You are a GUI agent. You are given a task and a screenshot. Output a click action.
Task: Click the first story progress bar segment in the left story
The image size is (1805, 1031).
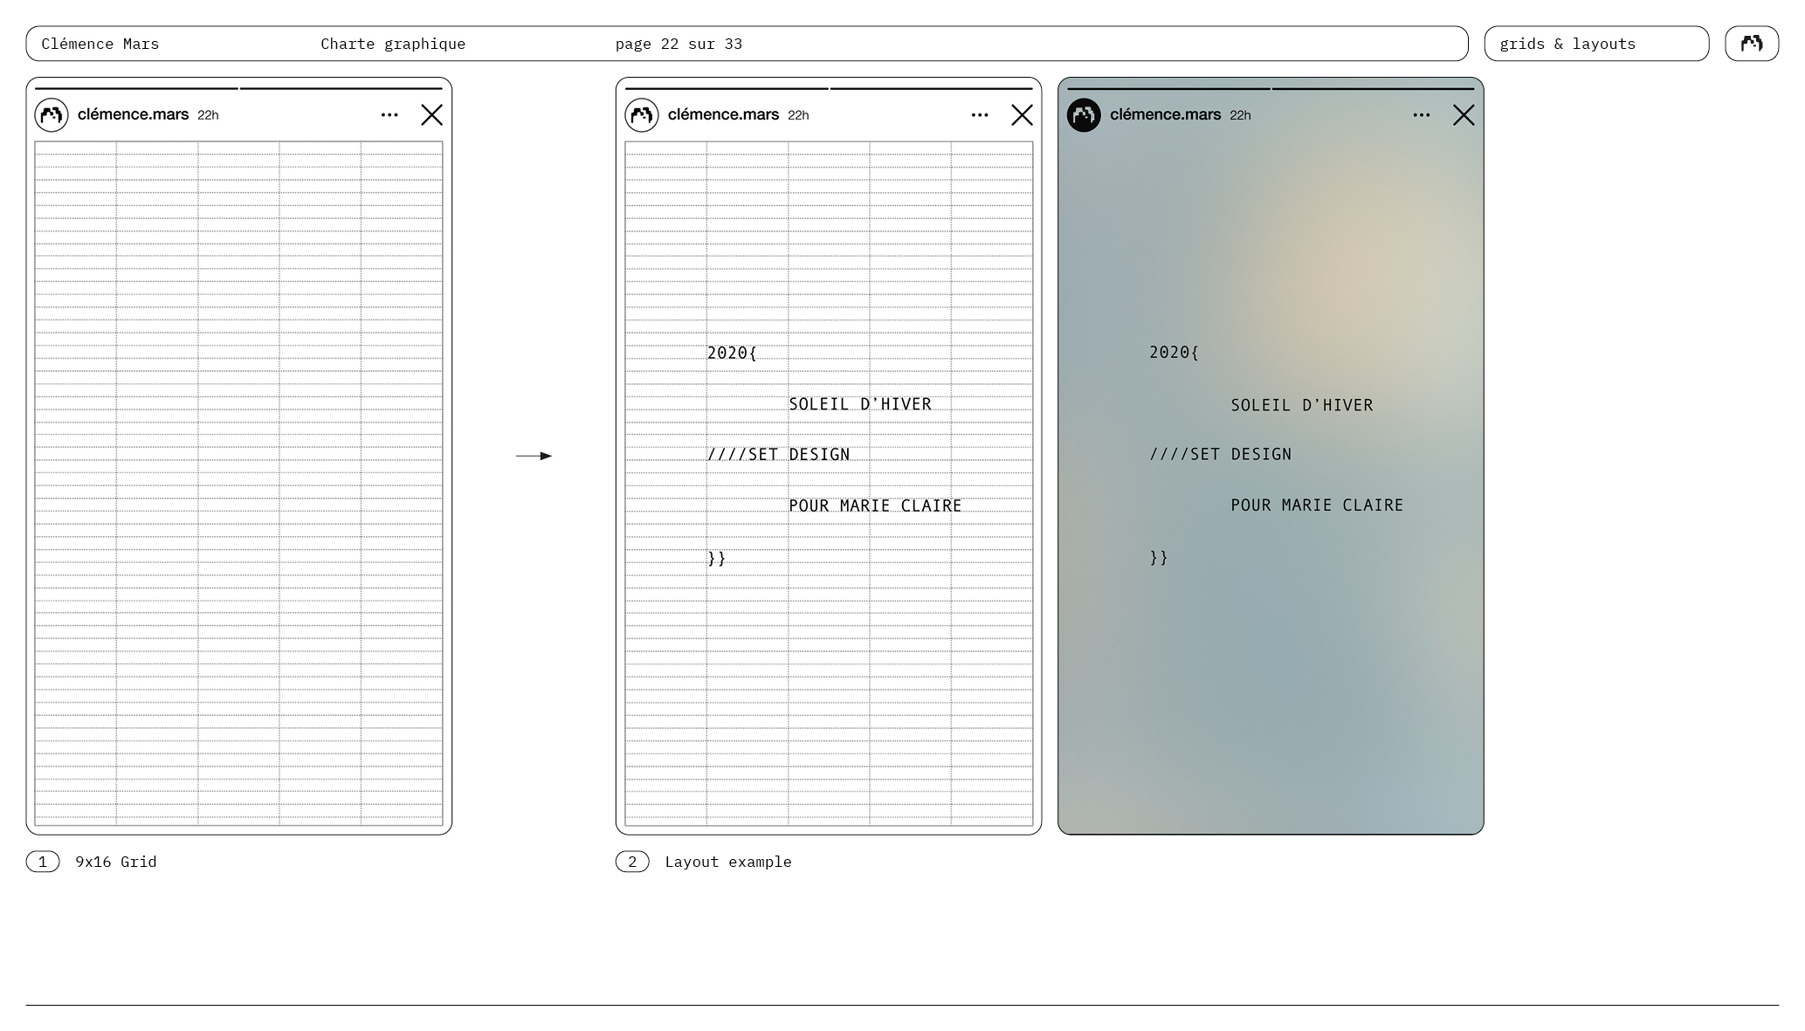coord(136,88)
